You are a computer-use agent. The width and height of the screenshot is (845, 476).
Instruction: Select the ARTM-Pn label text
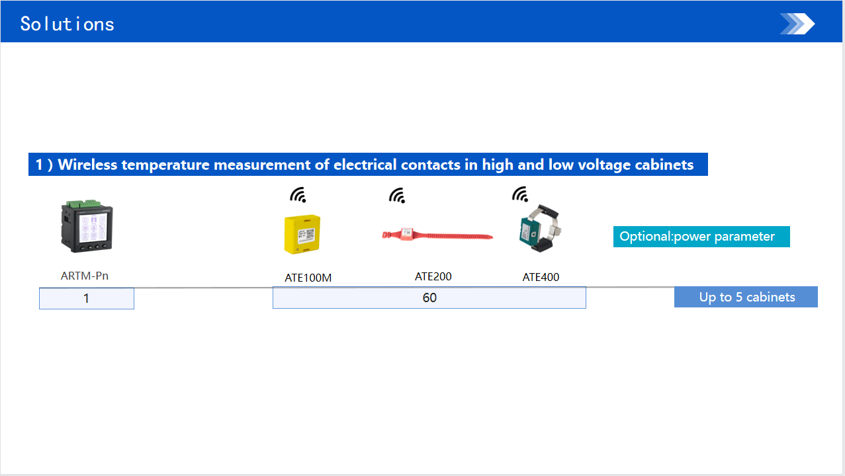tap(85, 276)
